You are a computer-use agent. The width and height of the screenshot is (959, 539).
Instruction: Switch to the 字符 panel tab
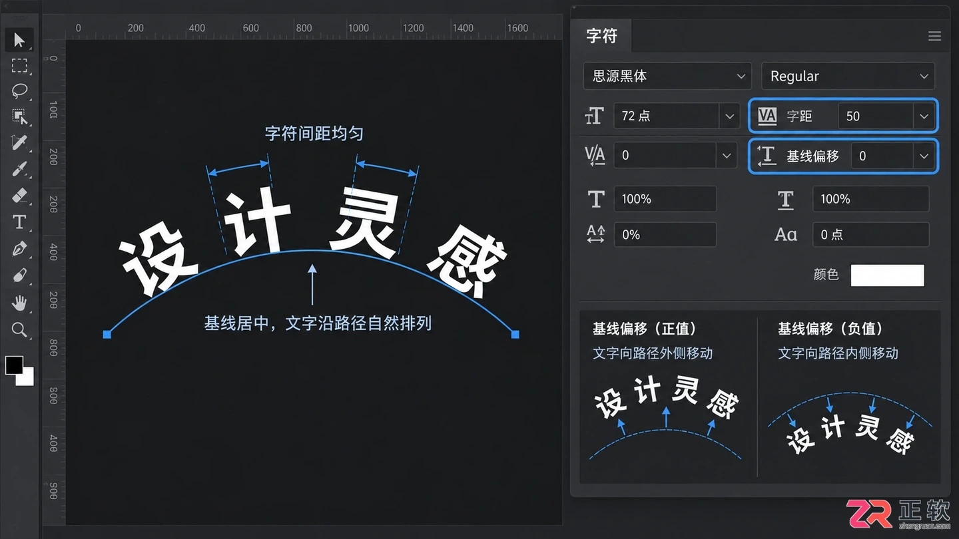[602, 36]
